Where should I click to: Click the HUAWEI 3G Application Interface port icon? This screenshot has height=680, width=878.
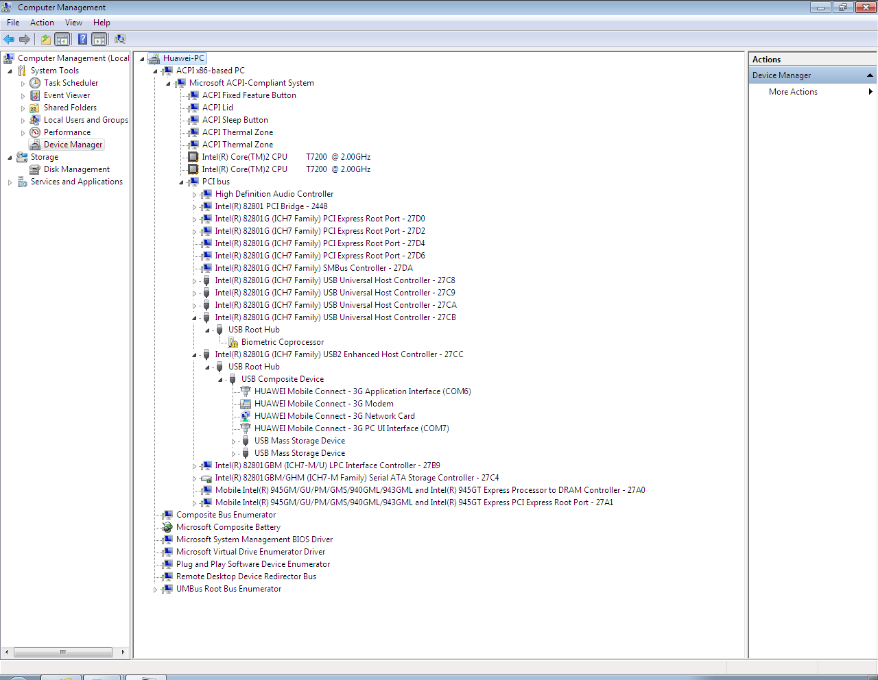coord(246,391)
